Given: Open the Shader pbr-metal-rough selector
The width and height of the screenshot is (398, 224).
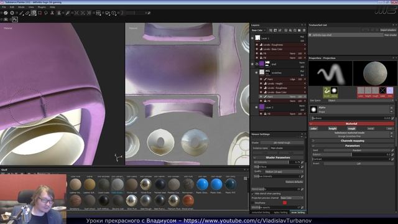Looking at the screenshot, I should pyautogui.click(x=282, y=142).
